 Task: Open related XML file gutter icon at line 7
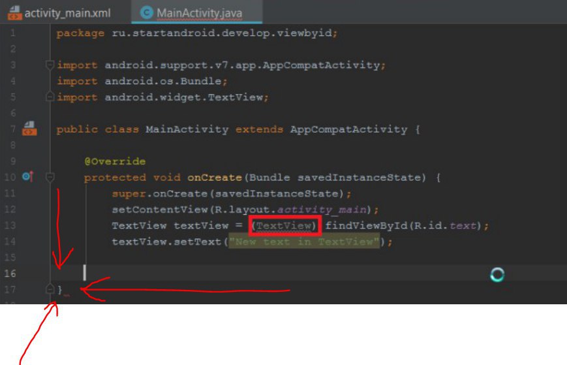click(29, 129)
